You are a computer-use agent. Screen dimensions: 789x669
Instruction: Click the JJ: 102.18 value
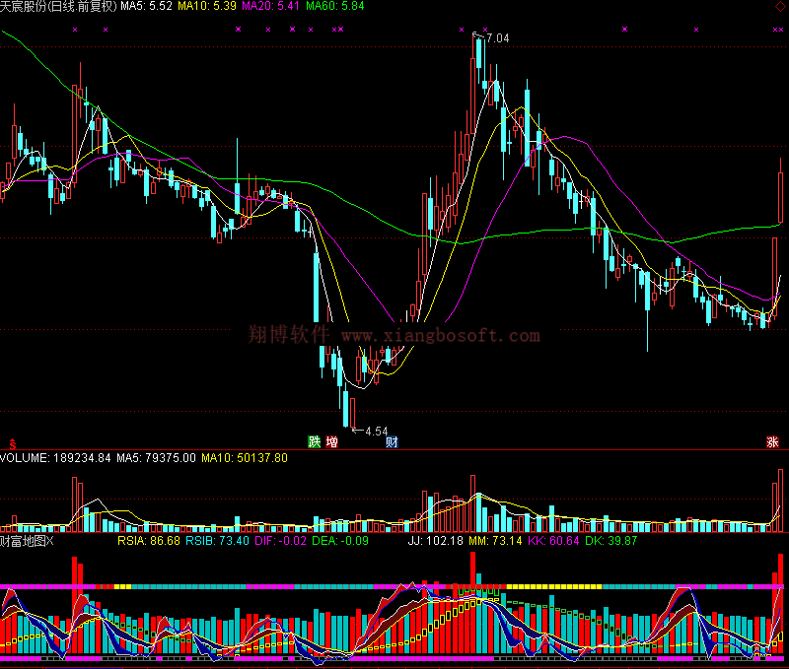click(x=435, y=541)
